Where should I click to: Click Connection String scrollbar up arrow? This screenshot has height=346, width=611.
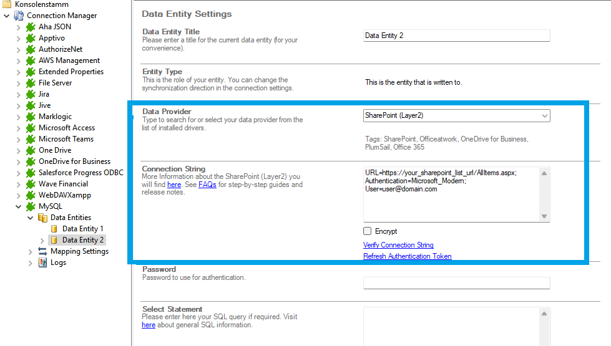click(x=544, y=173)
